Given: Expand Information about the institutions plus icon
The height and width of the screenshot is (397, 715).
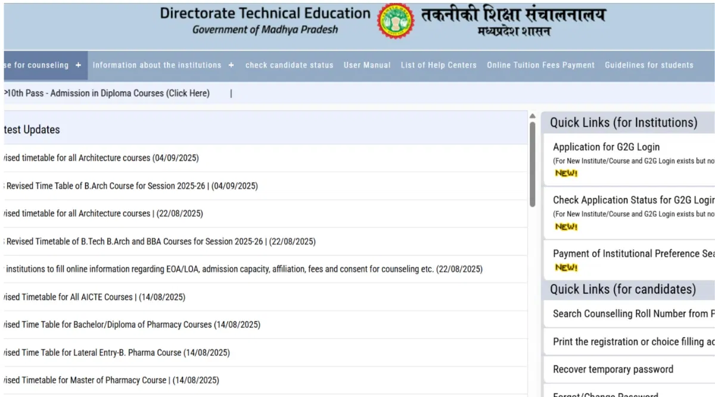Looking at the screenshot, I should pyautogui.click(x=231, y=65).
